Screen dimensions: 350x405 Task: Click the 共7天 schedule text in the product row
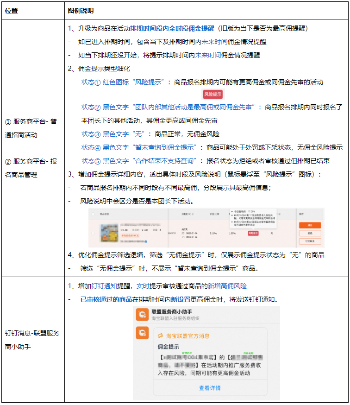184,229
